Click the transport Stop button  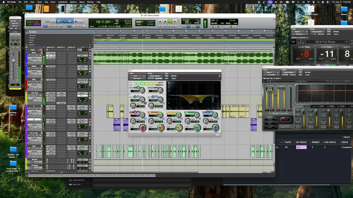tap(165, 21)
